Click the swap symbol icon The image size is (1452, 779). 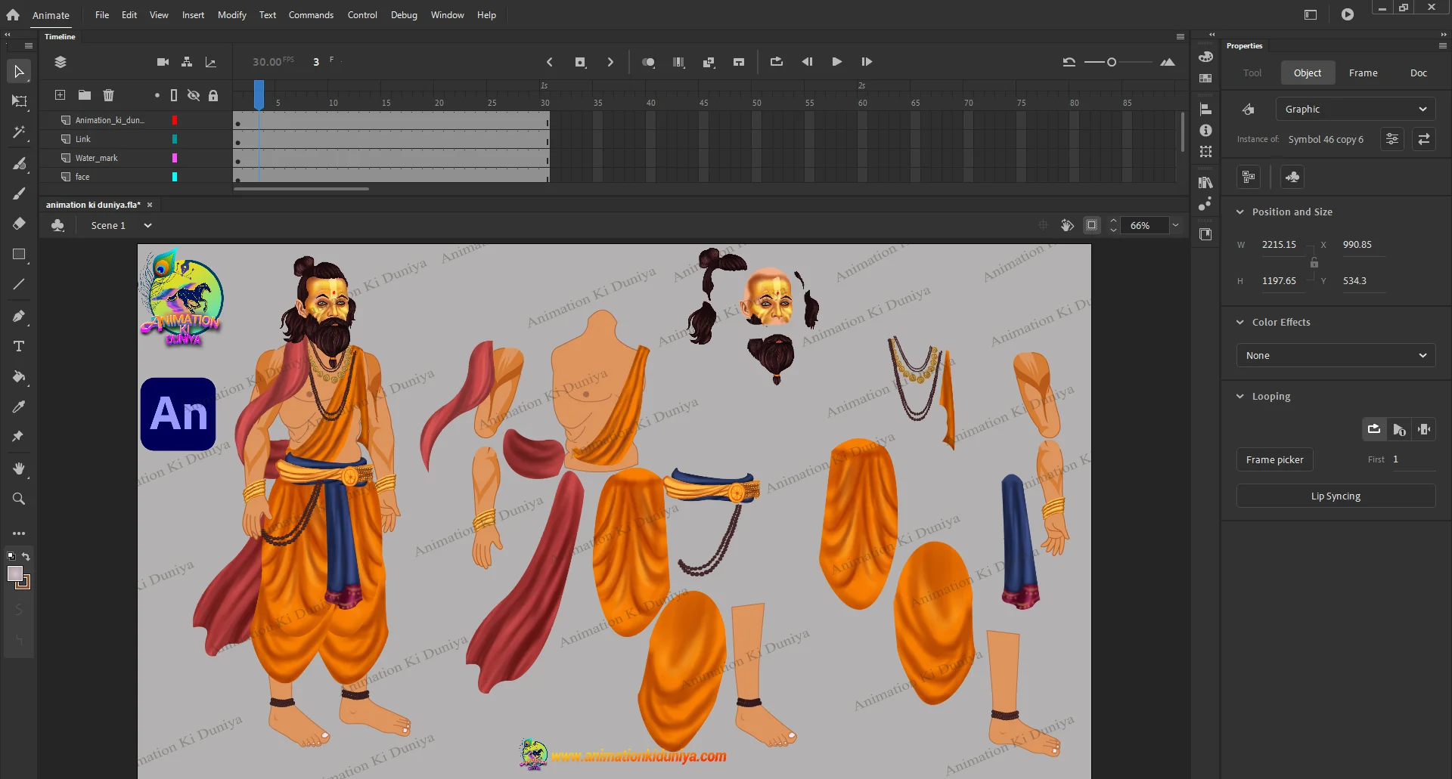(x=1423, y=139)
